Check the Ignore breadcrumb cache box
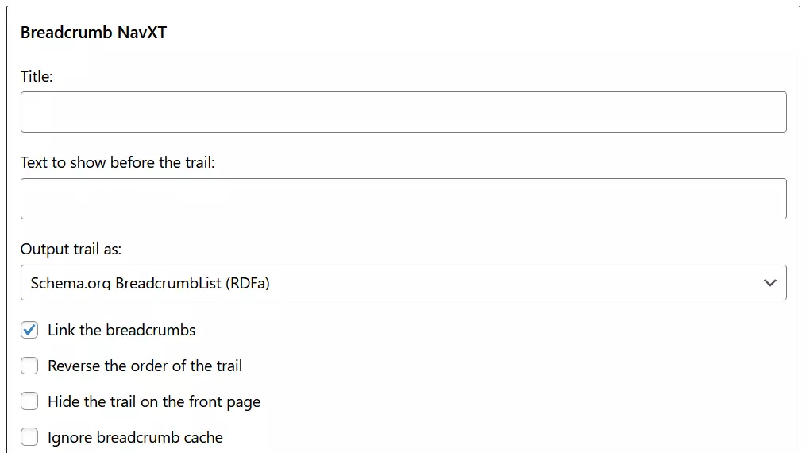The width and height of the screenshot is (806, 453). (x=29, y=437)
